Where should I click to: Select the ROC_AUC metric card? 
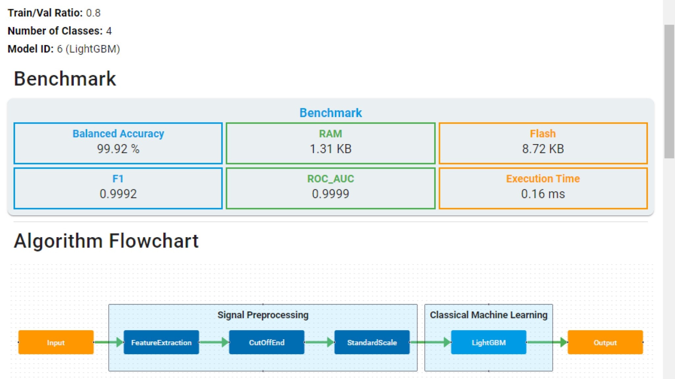pyautogui.click(x=331, y=188)
